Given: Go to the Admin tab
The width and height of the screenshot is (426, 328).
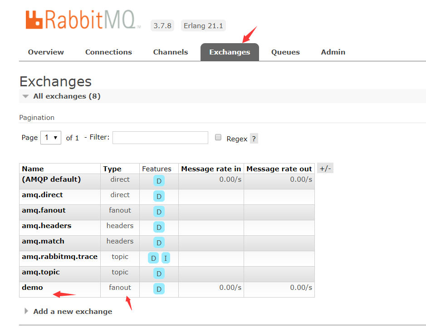Looking at the screenshot, I should (333, 52).
